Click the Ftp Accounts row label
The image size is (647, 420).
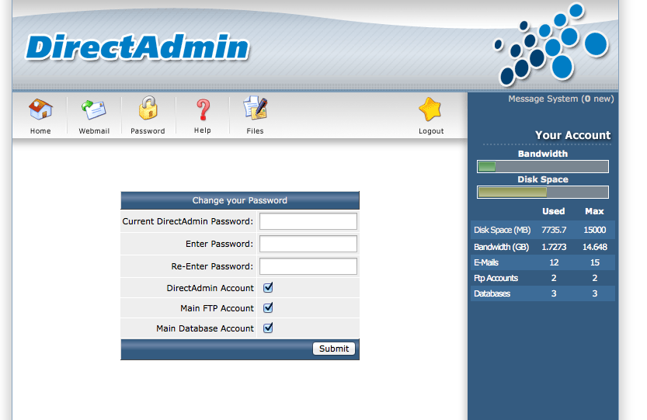496,278
